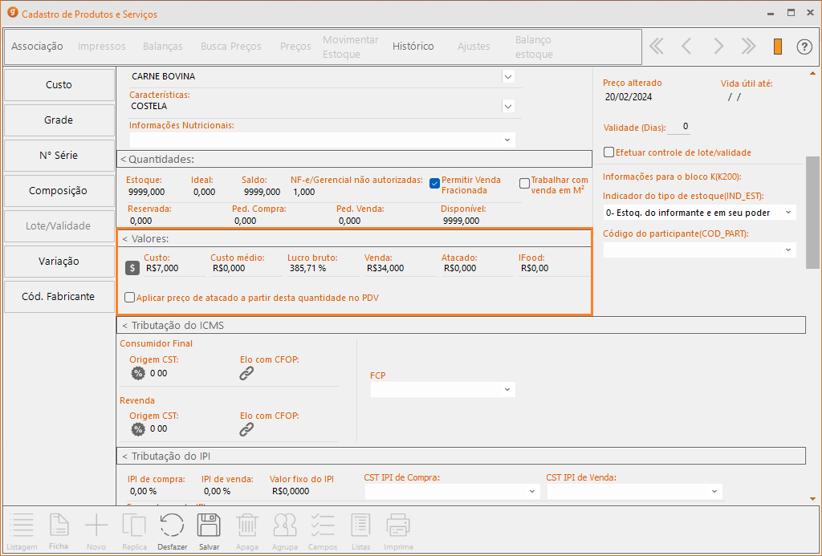Go to the first record arrow
Image resolution: width=822 pixels, height=556 pixels.
tap(657, 47)
